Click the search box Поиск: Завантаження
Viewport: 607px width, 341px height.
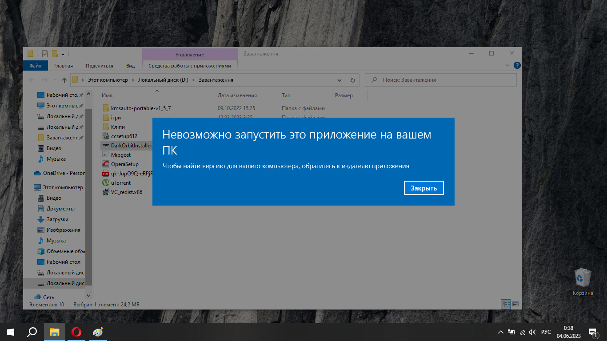tap(441, 80)
